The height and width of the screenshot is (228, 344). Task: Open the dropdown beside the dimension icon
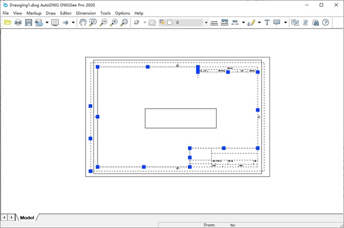pos(243,22)
